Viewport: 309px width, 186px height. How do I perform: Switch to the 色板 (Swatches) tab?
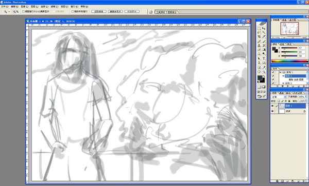pyautogui.click(x=282, y=44)
